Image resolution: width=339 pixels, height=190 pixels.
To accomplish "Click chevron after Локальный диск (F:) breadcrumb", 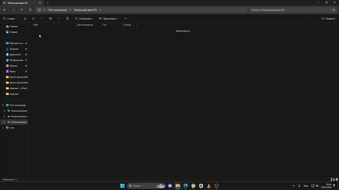I will (100, 10).
